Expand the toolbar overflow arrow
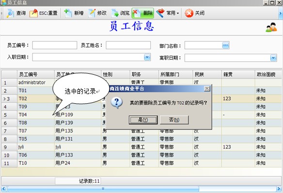283x193 pixels. (281, 13)
